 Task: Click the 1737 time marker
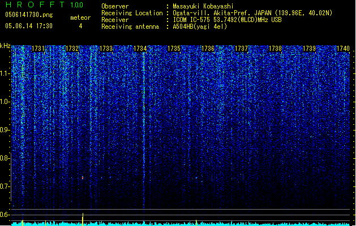point(241,49)
